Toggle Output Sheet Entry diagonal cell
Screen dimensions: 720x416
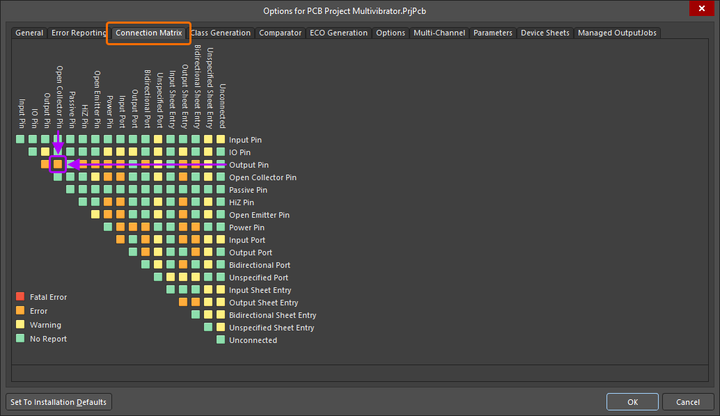point(183,302)
